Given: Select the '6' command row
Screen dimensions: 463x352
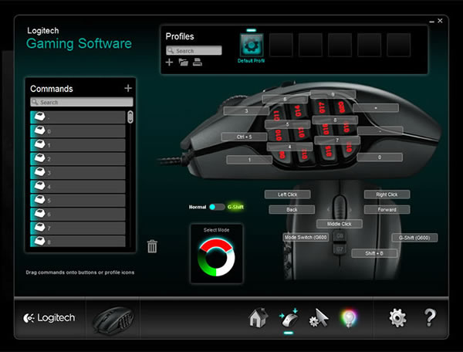Looking at the screenshot, I should click(x=78, y=214).
